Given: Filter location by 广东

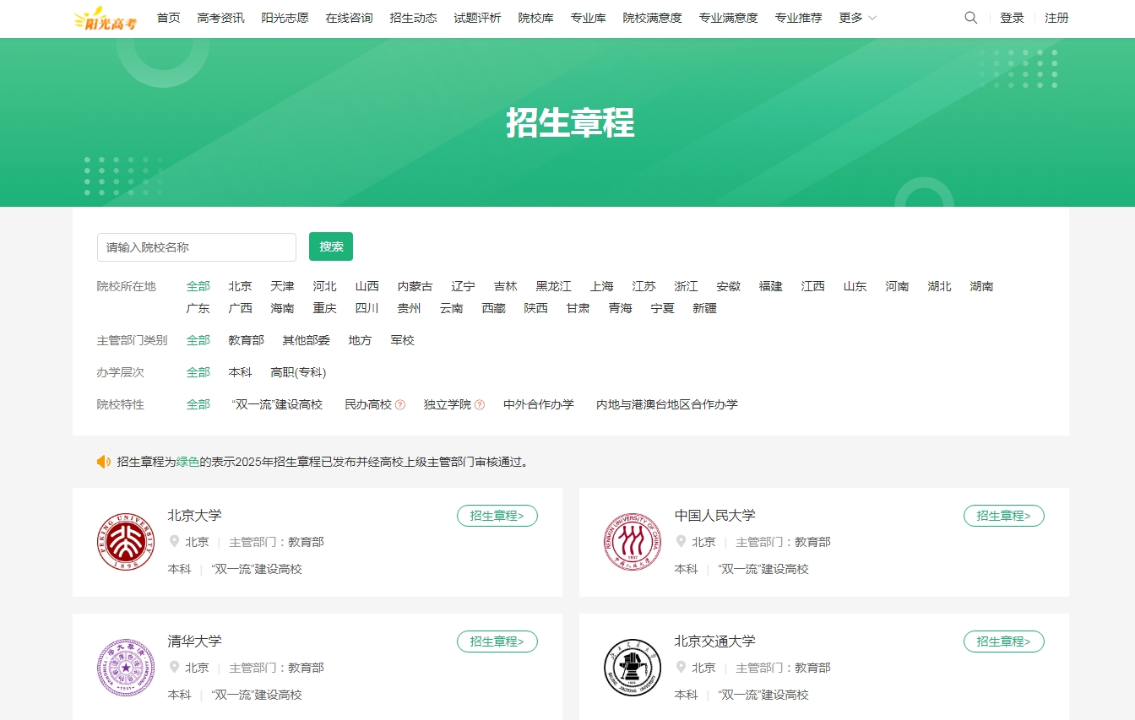Looking at the screenshot, I should [x=198, y=309].
